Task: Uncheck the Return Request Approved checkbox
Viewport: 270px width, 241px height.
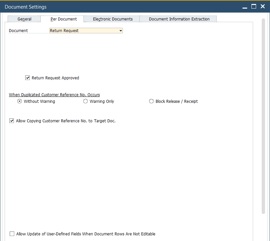Action: 27,78
